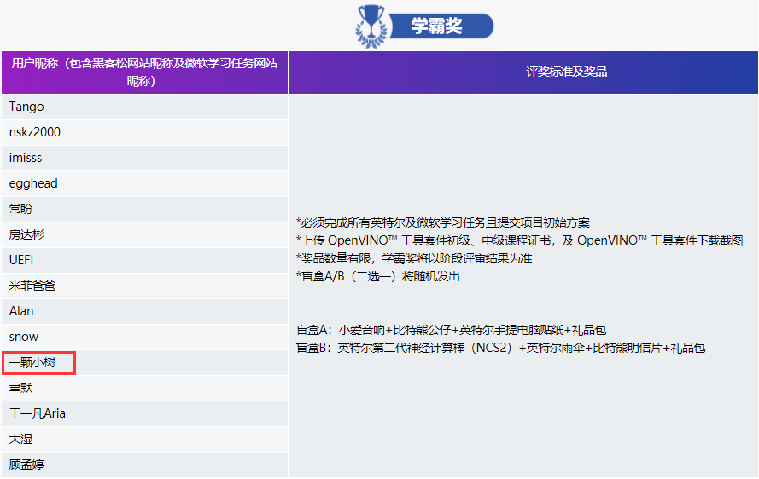The image size is (759, 479).
Task: Select the 王一凡Aria nickname row
Action: coord(145,413)
